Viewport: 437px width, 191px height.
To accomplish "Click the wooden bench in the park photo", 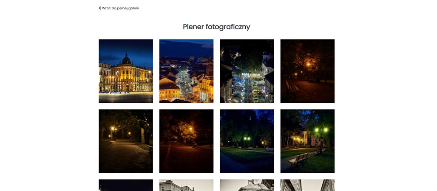I will (x=299, y=160).
